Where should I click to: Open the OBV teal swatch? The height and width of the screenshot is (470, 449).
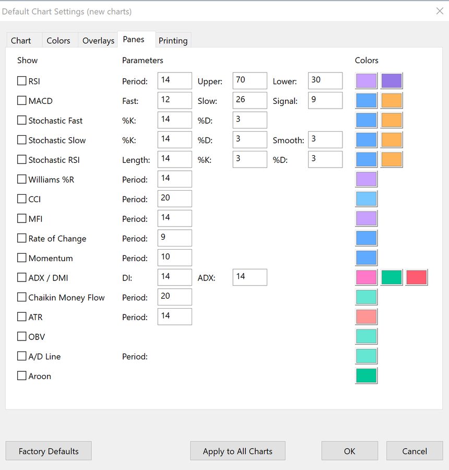coord(367,336)
